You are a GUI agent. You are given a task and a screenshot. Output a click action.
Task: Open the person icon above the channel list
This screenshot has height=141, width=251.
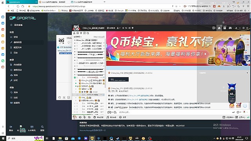(74, 33)
